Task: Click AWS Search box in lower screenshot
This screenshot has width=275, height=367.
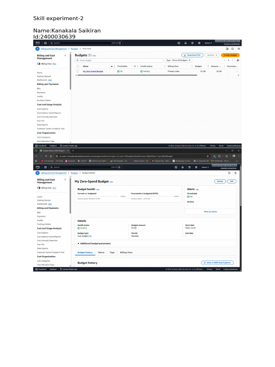Action: coord(85,167)
